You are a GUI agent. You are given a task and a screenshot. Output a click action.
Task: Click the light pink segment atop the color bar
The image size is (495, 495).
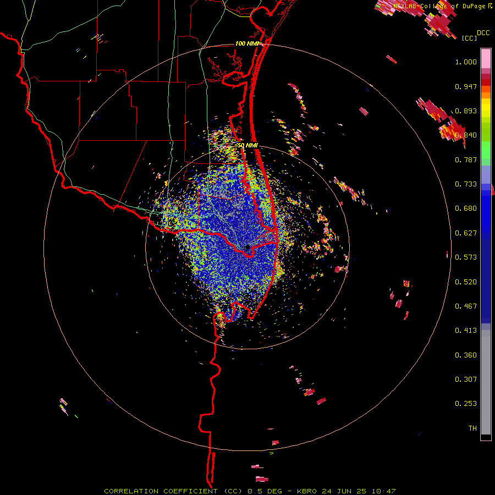[x=486, y=58]
